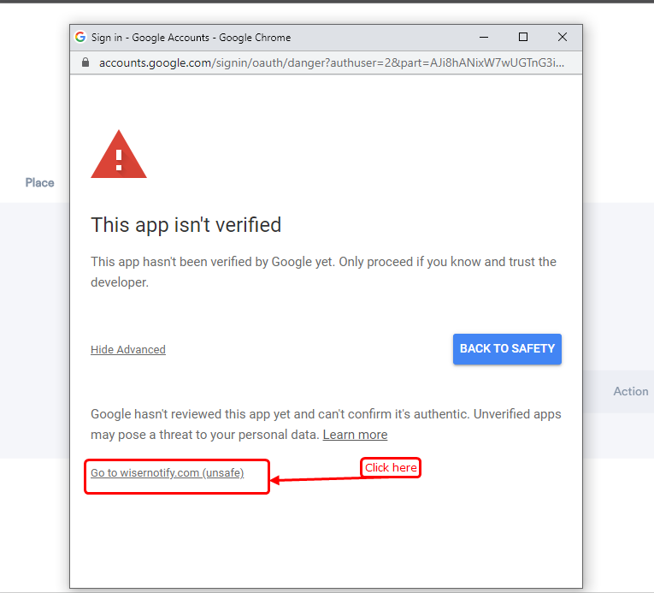Click the accounts.google.com domain in the address bar

click(155, 62)
